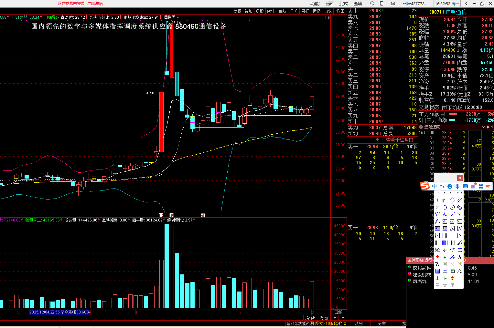Select the GA line tool
This screenshot has width=494, height=328.
click(452, 221)
